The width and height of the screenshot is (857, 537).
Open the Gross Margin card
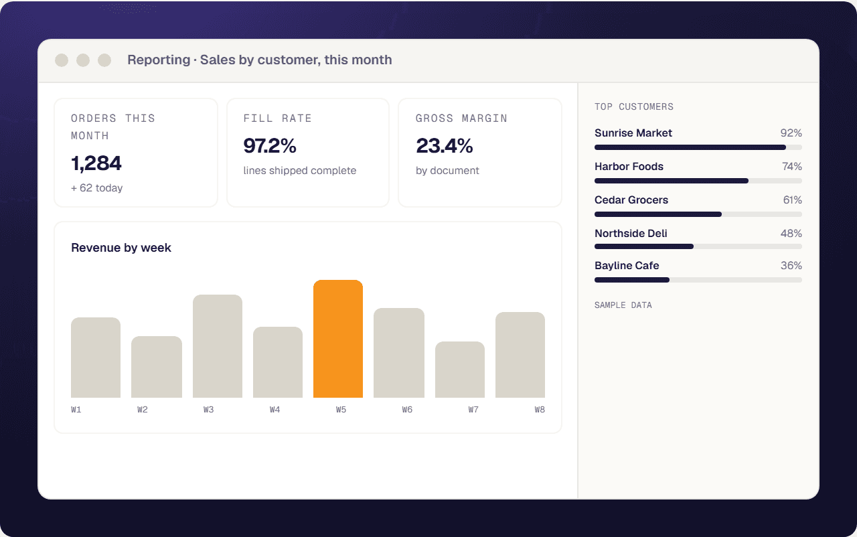tap(480, 153)
